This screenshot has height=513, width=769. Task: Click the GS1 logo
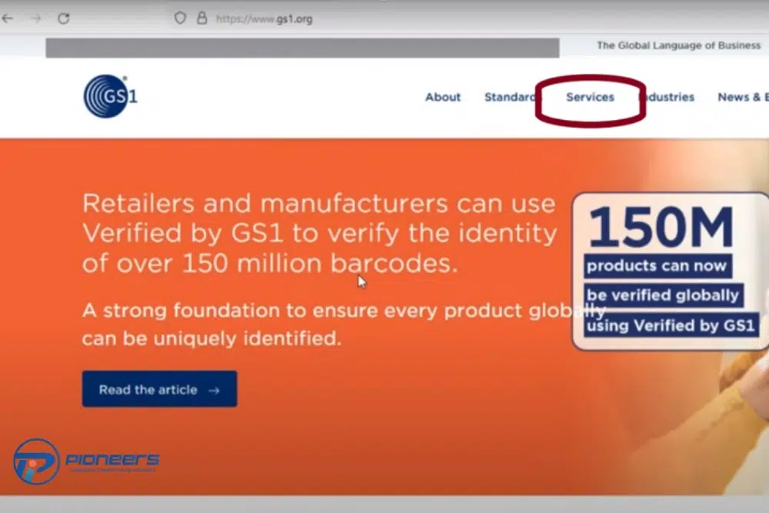coord(110,97)
